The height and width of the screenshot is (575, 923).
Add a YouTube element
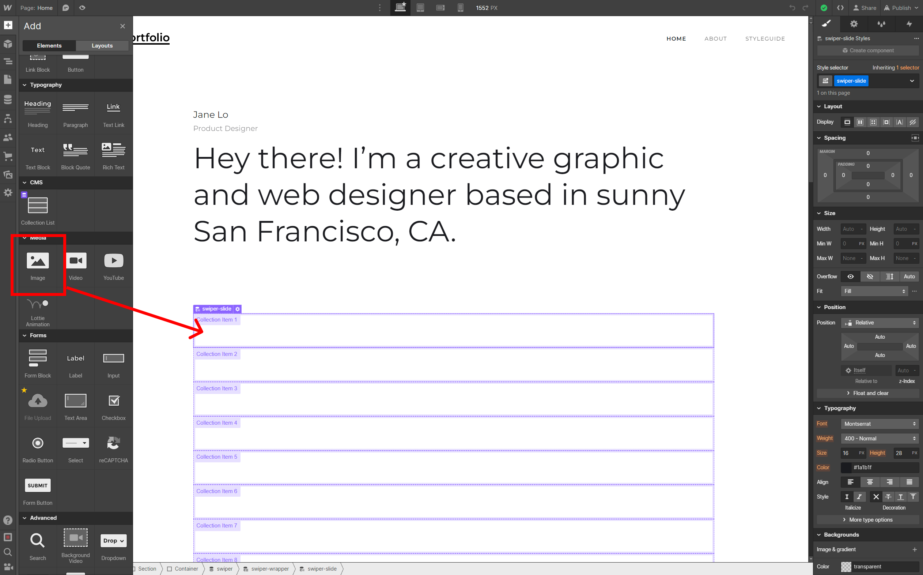114,266
